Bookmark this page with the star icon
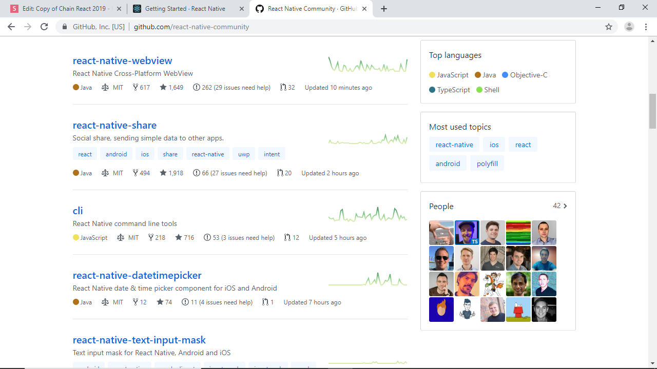The height and width of the screenshot is (369, 657). pos(609,27)
